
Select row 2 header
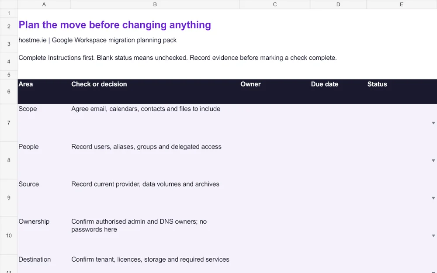coord(9,26)
